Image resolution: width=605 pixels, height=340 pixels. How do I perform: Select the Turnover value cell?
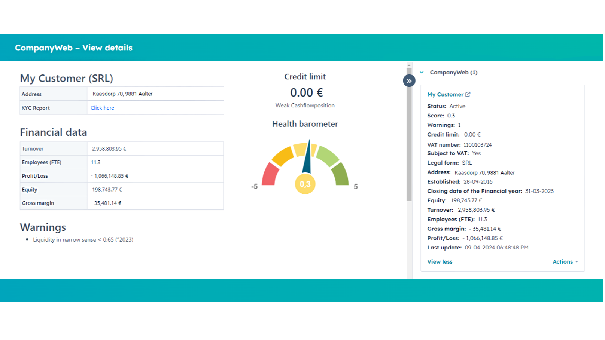click(109, 148)
